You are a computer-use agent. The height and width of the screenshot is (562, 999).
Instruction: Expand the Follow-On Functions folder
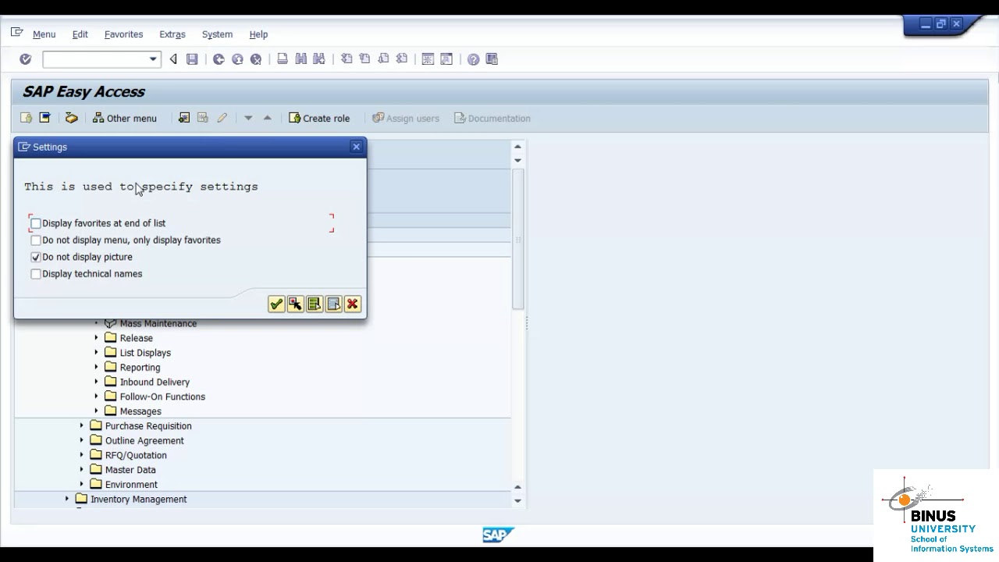(96, 397)
